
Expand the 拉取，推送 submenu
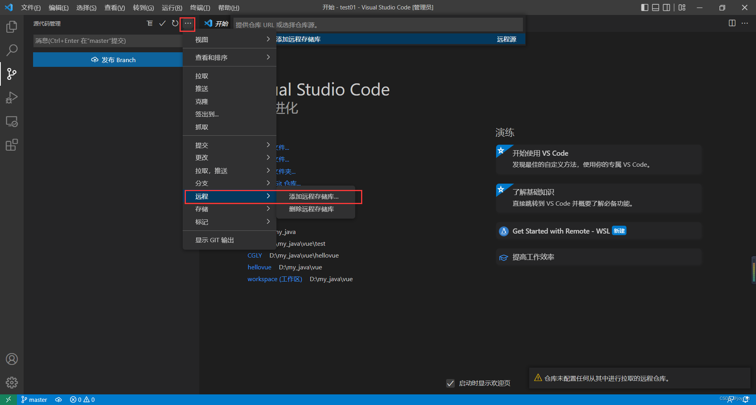230,171
